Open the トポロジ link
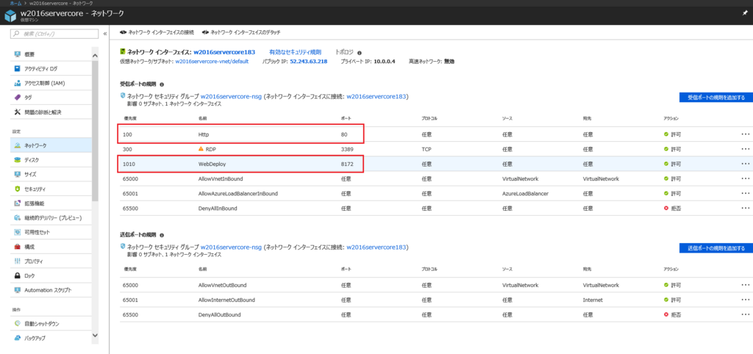753x354 pixels. [344, 52]
